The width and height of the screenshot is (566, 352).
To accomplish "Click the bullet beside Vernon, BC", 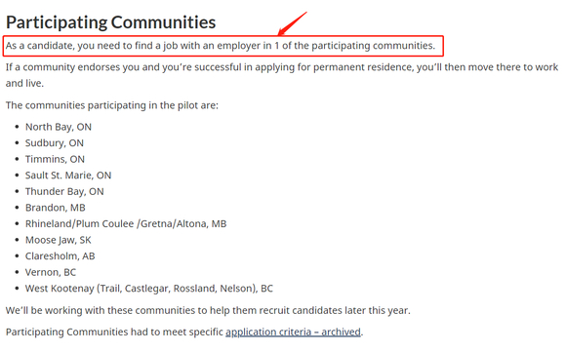I will (17, 272).
